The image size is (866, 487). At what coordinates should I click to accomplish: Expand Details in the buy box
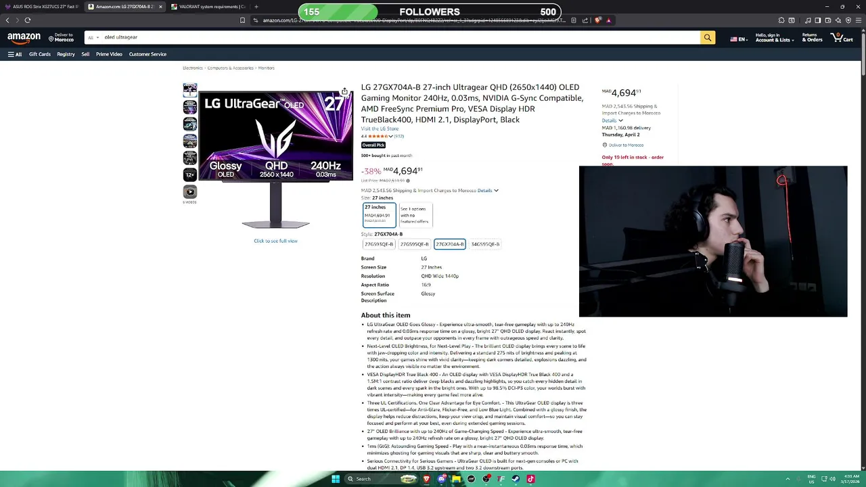[x=612, y=120]
